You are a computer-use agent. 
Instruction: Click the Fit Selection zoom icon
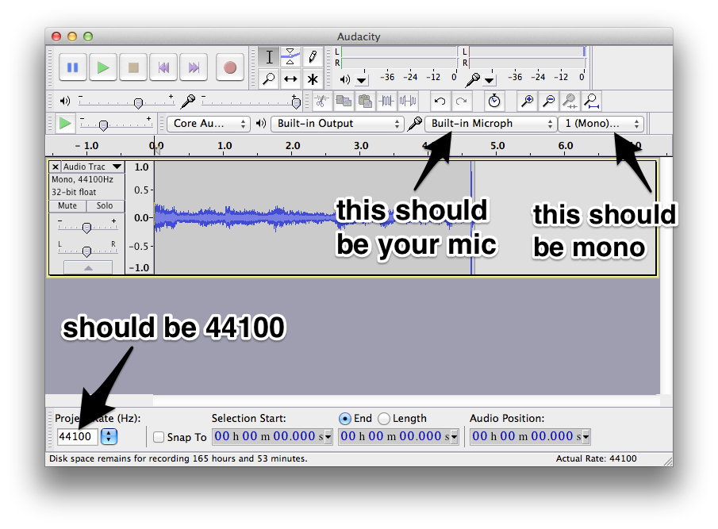point(570,101)
